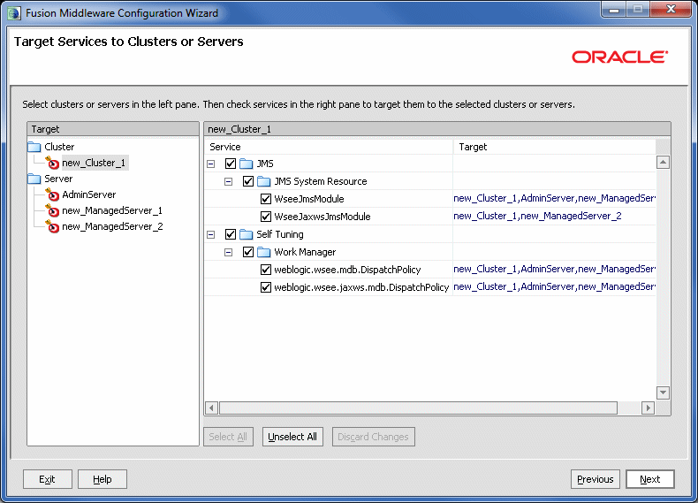
Task: Click the 'JMS System Resource' label text
Action: [x=321, y=181]
